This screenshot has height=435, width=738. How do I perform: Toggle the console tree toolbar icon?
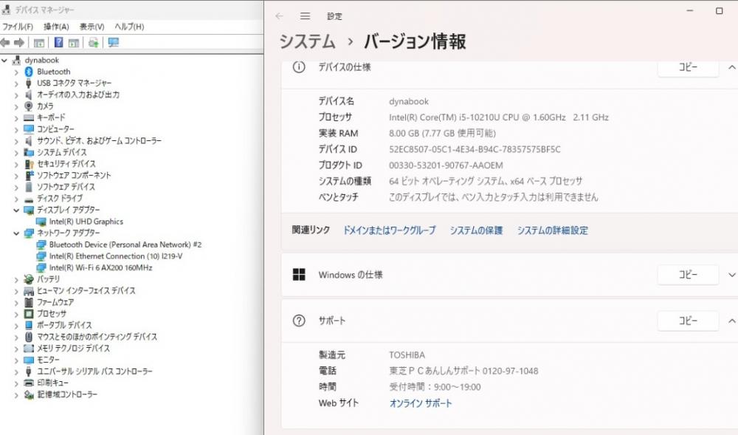(x=39, y=43)
